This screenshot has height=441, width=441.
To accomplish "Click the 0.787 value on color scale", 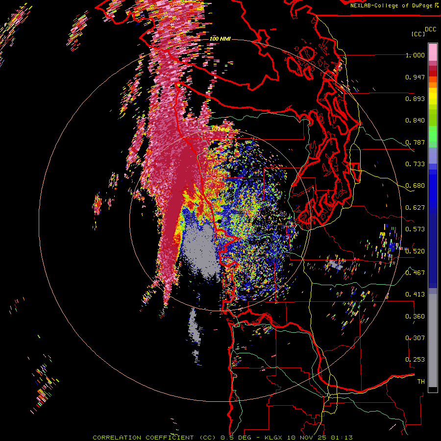I will [x=415, y=142].
